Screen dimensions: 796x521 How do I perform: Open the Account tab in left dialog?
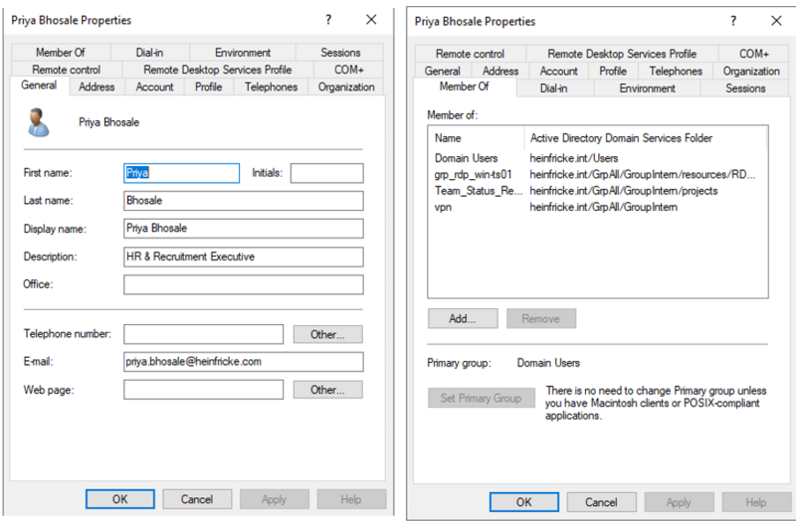click(x=154, y=87)
